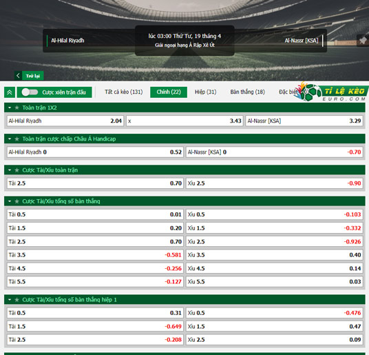Choose Xỉu 5.5 at 0.03
This screenshot has width=369, height=355.
pos(274,281)
